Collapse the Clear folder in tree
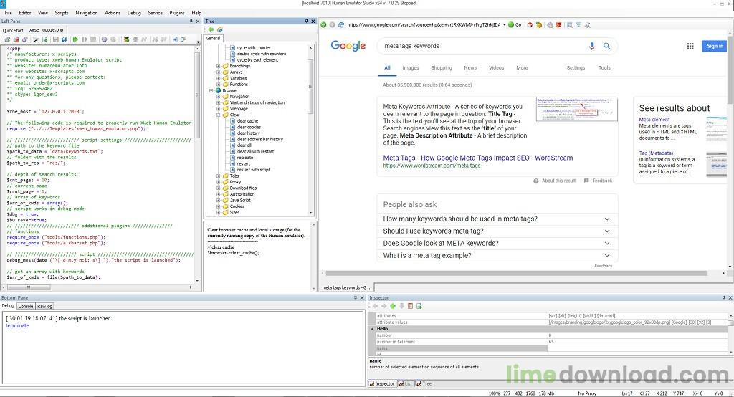734x397 pixels. pos(218,115)
